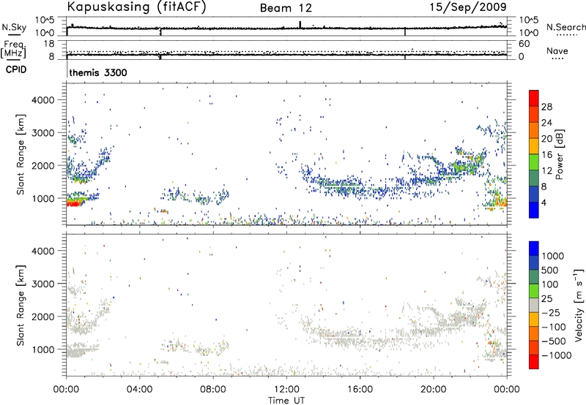586x405 pixels.
Task: Click the 'Velocity [m s-1]' colorbar label
Action: pos(579,305)
